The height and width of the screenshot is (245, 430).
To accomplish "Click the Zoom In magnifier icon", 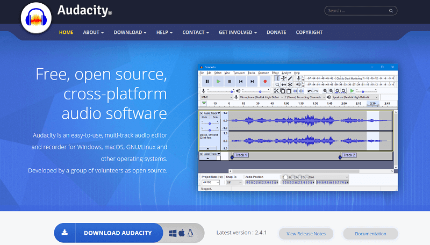I will [325, 91].
